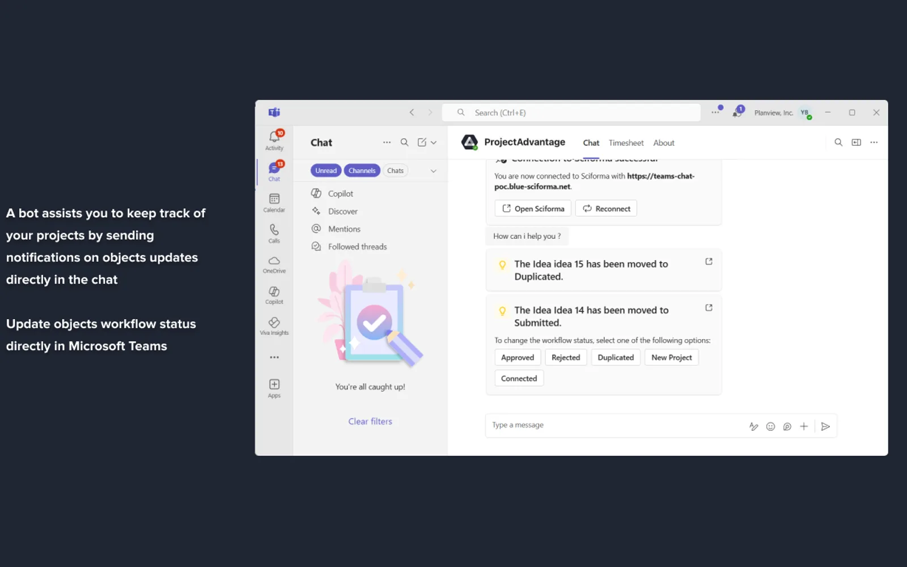907x567 pixels.
Task: Open Idea 14 card external link icon
Action: tap(709, 307)
